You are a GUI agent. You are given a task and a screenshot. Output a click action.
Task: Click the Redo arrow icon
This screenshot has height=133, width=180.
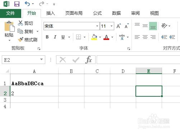click(42, 4)
